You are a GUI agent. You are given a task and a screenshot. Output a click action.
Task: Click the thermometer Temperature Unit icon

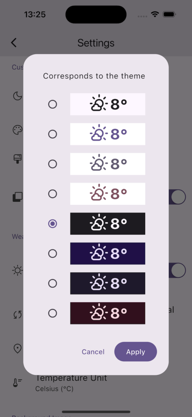tap(17, 382)
